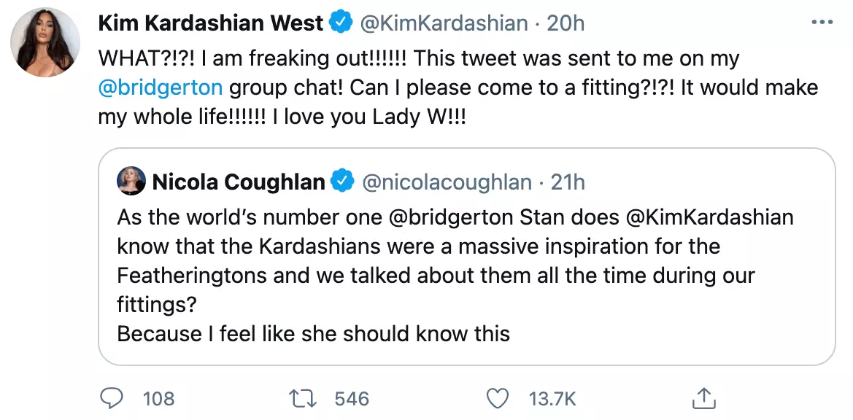Click the 13.7K likes count

tap(552, 398)
